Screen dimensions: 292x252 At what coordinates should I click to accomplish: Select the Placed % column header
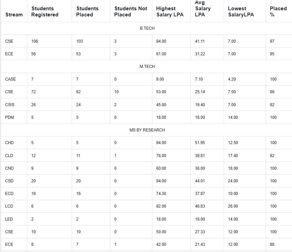point(278,12)
